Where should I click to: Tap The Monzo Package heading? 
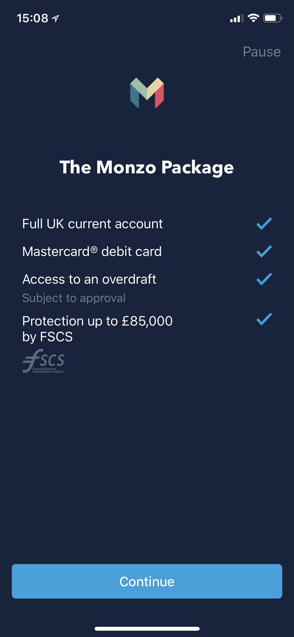pyautogui.click(x=147, y=167)
